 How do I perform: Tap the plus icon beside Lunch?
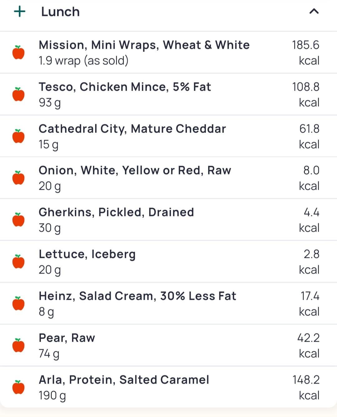[x=20, y=12]
